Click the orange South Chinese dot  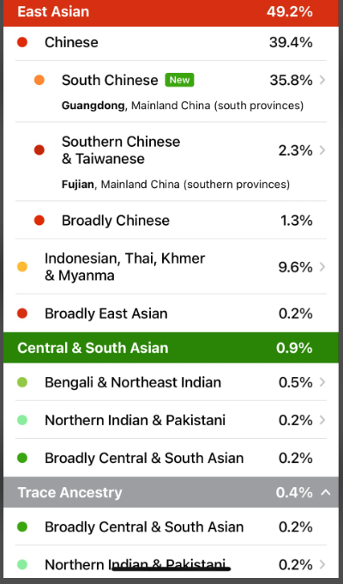[39, 80]
